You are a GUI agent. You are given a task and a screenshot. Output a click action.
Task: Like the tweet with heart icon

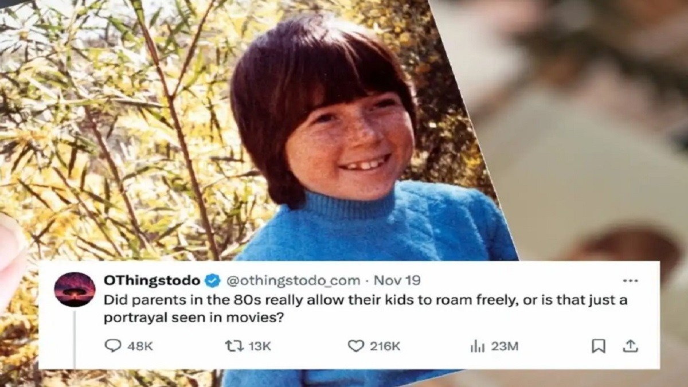pos(356,346)
